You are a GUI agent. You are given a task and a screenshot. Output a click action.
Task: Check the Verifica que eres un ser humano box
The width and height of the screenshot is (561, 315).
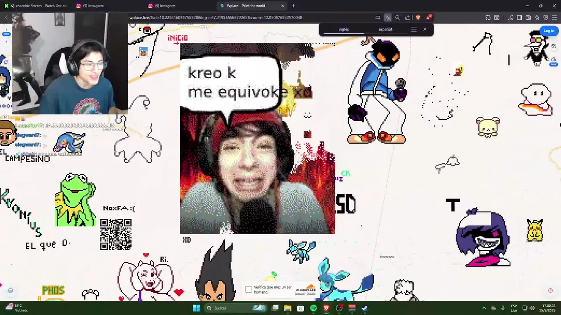pos(249,290)
